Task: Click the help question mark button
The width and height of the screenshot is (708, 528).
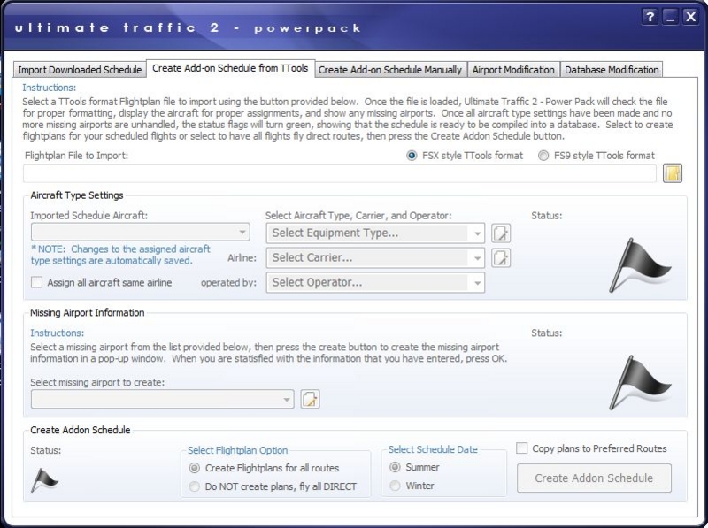Action: [650, 17]
